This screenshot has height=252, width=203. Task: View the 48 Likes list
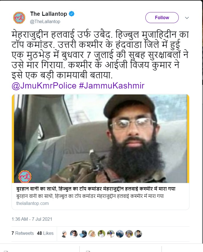45,233
